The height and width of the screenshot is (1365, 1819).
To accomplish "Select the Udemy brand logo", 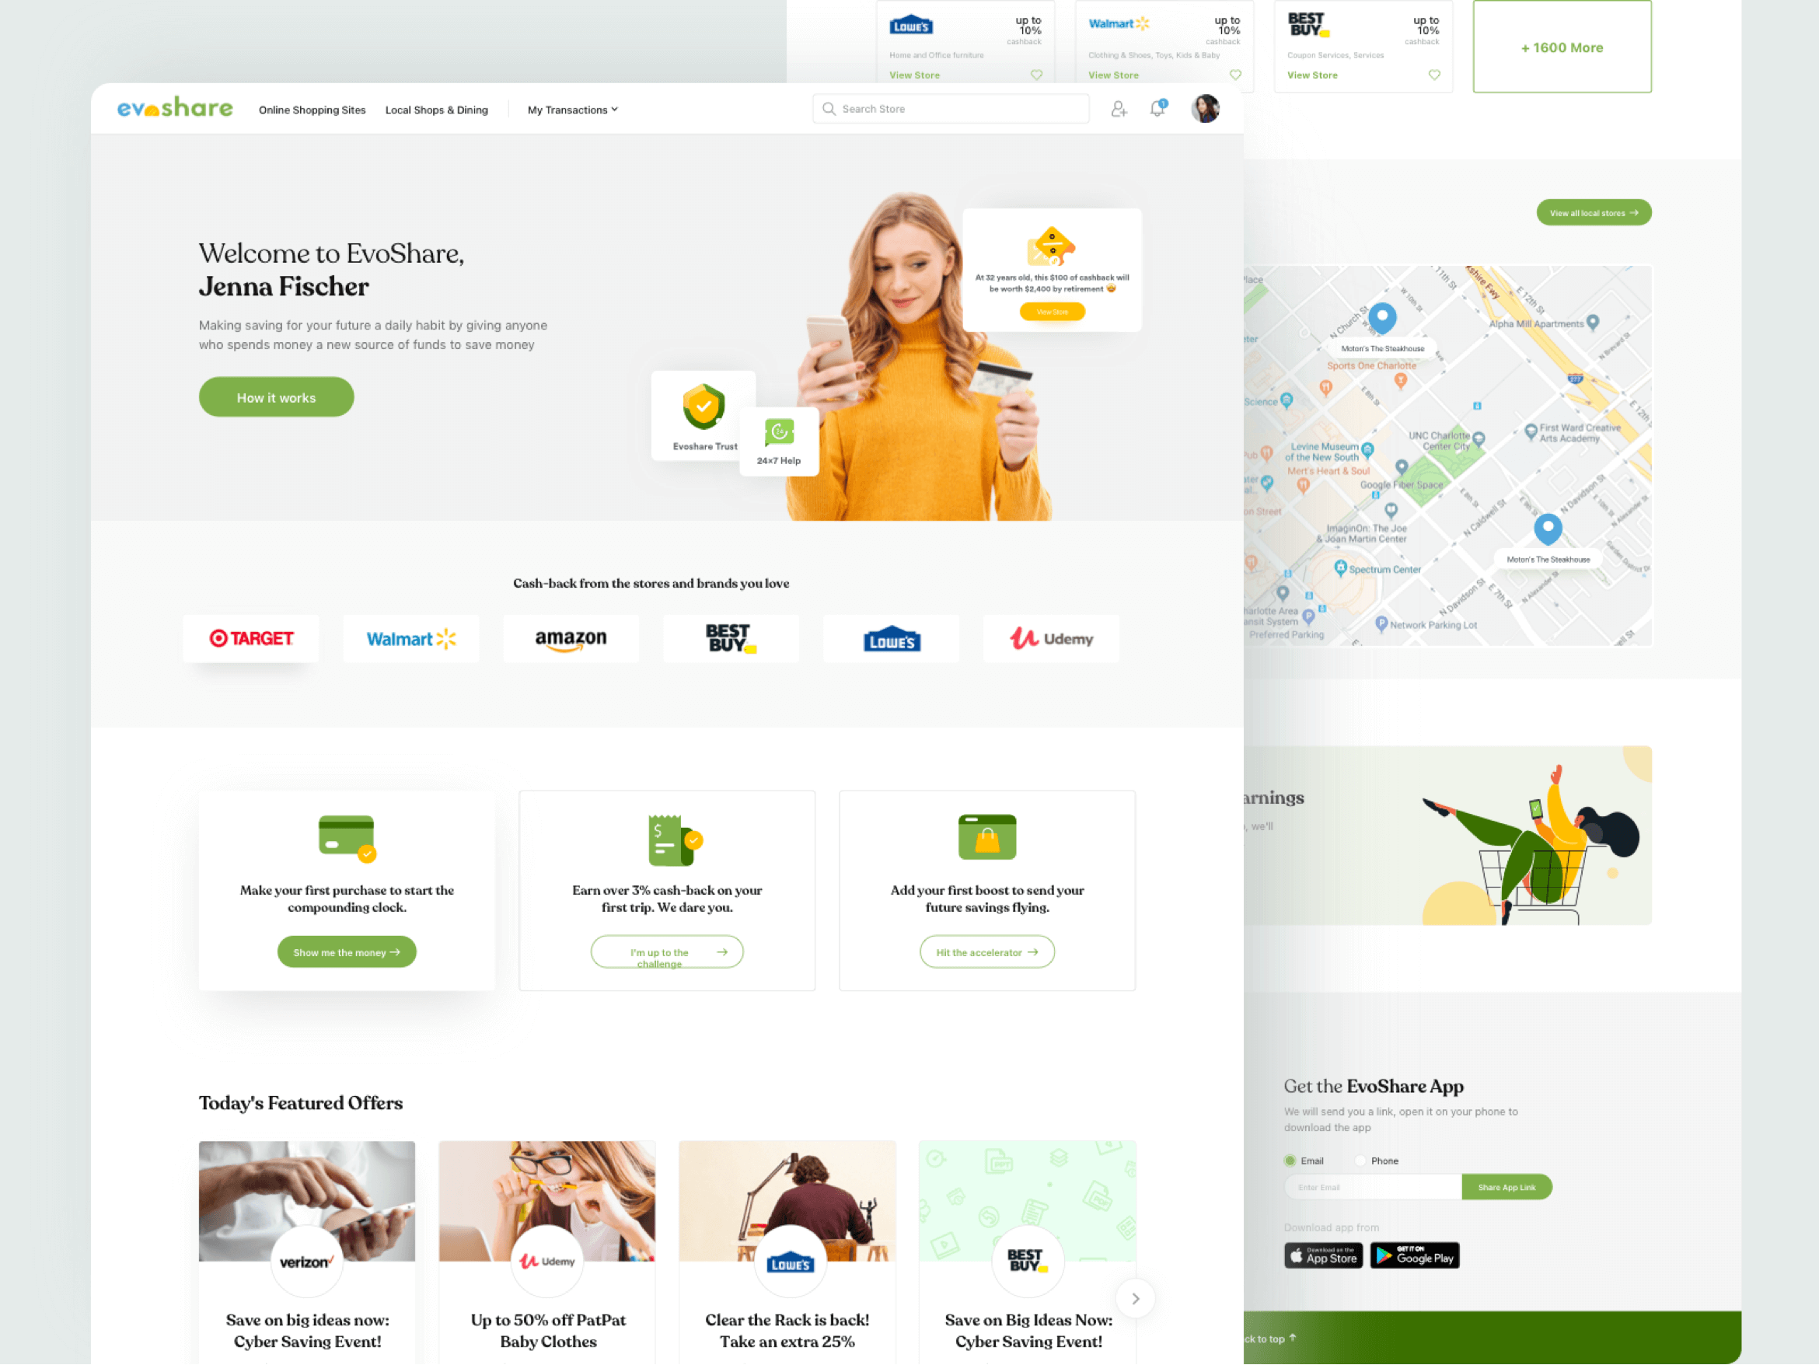I will (x=1052, y=638).
